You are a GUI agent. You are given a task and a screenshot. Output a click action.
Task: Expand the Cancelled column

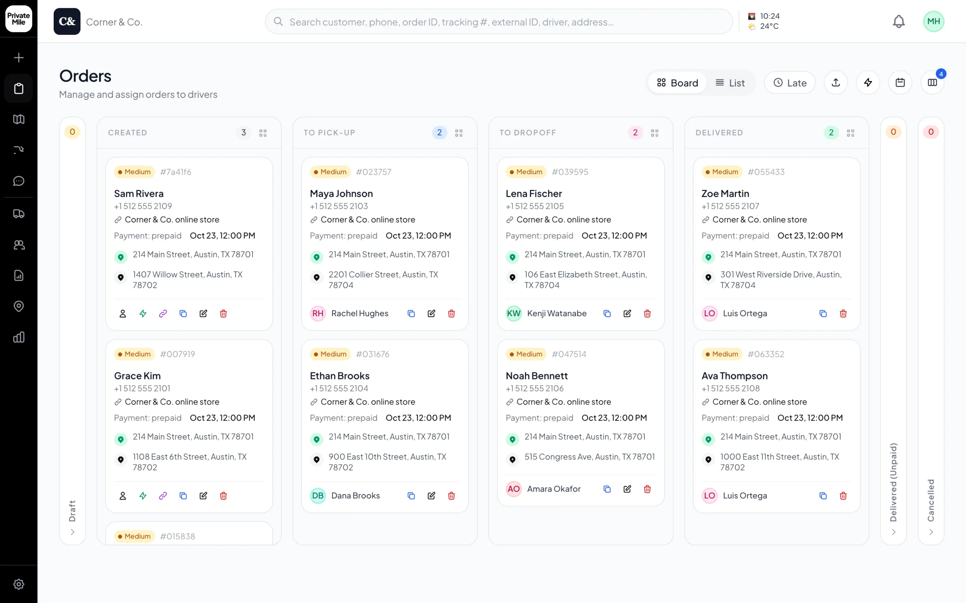(x=931, y=532)
